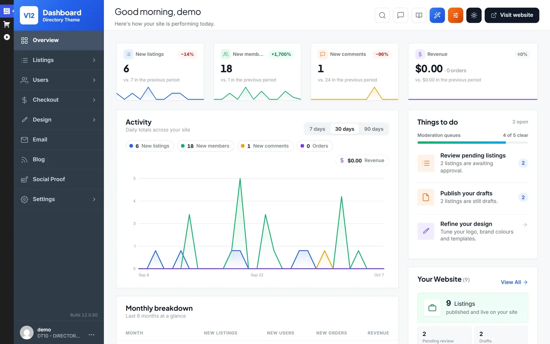Expand the Settings chevron in sidebar
The width and height of the screenshot is (550, 344).
[x=94, y=199]
